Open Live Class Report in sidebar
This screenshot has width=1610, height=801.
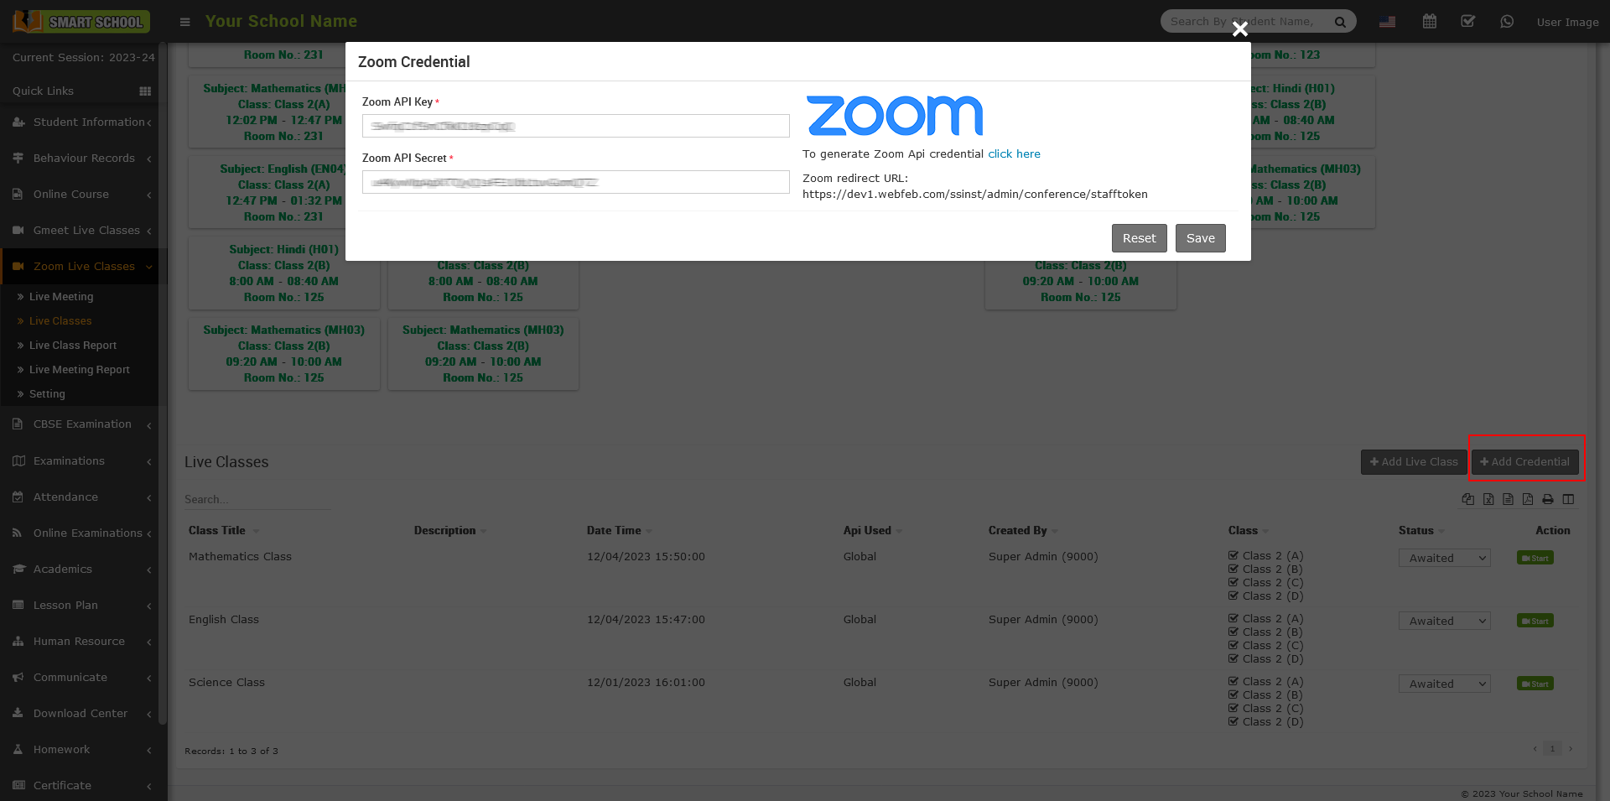point(73,346)
